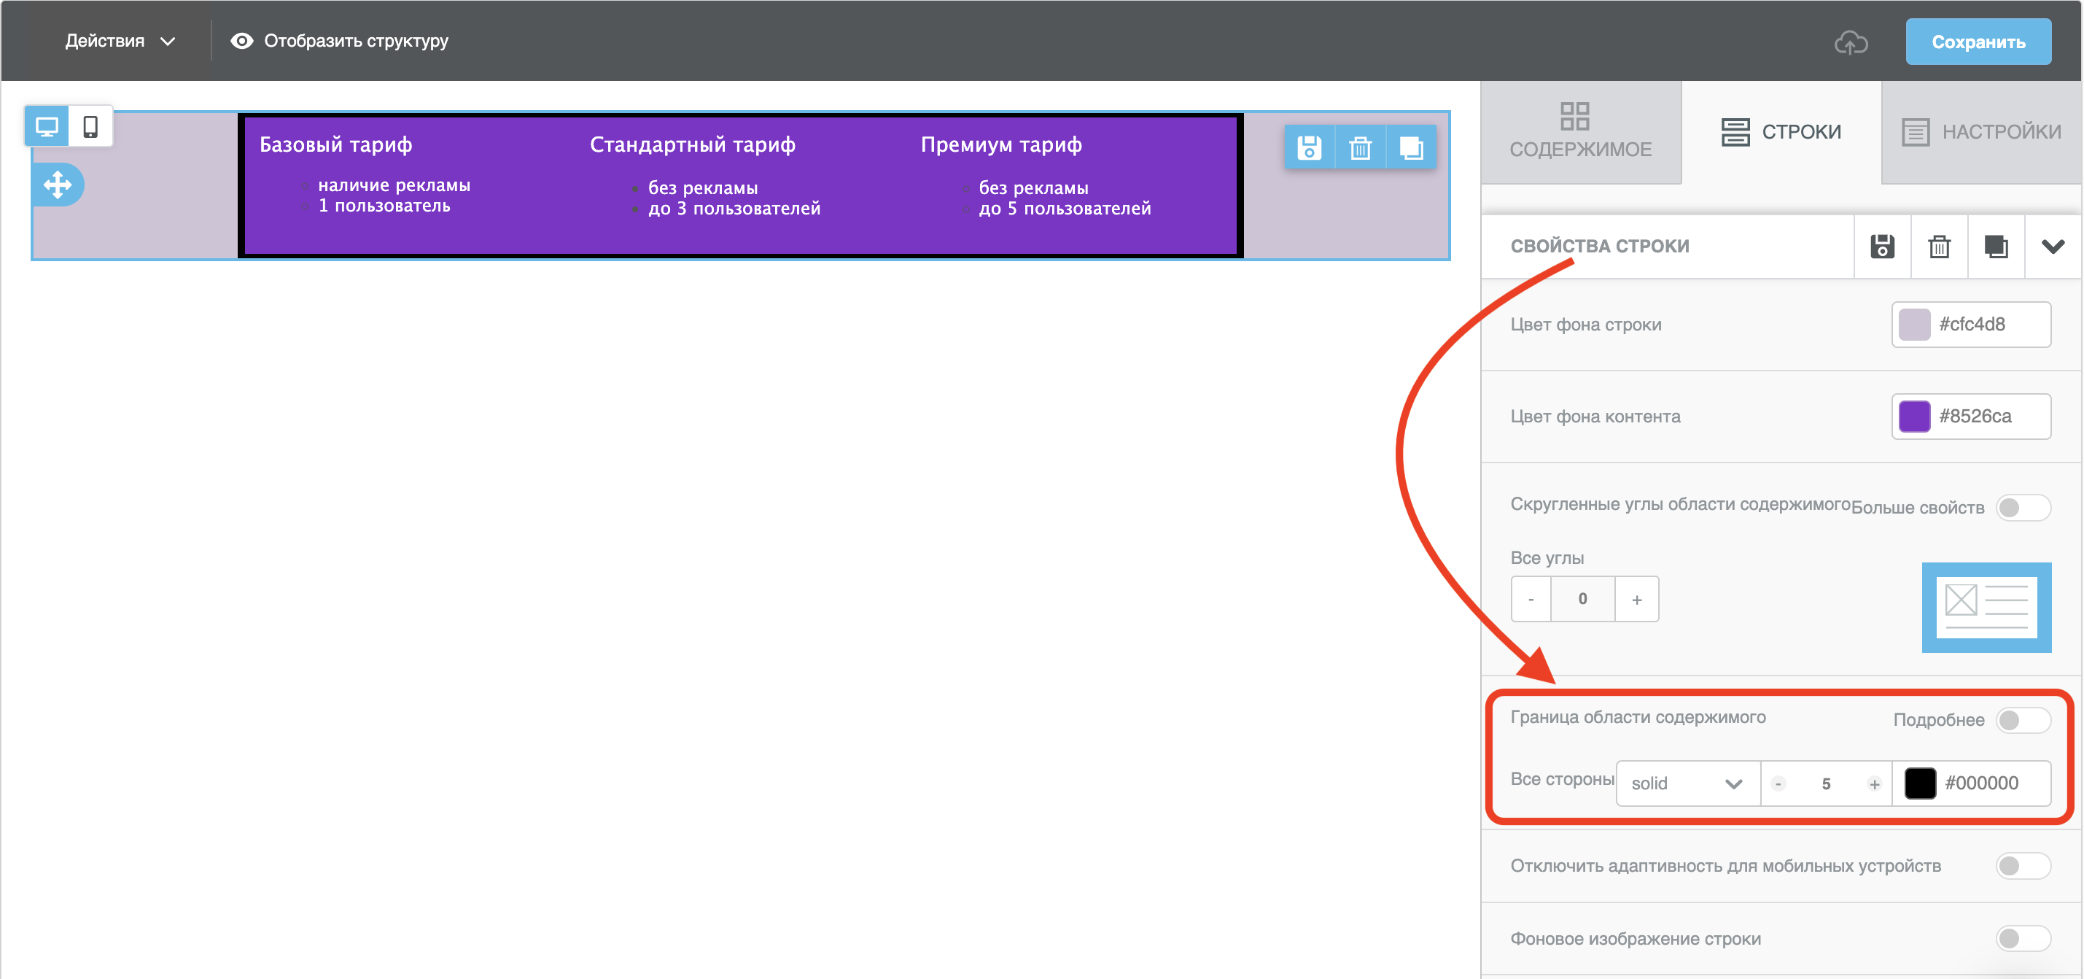This screenshot has height=979, width=2084.
Task: Collapse the СВОЙСТВА СТРОКИ panel chevron
Action: click(2053, 246)
